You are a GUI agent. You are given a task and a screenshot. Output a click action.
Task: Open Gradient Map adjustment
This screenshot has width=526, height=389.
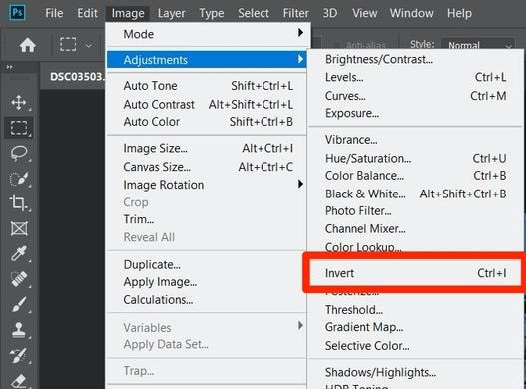point(416,327)
